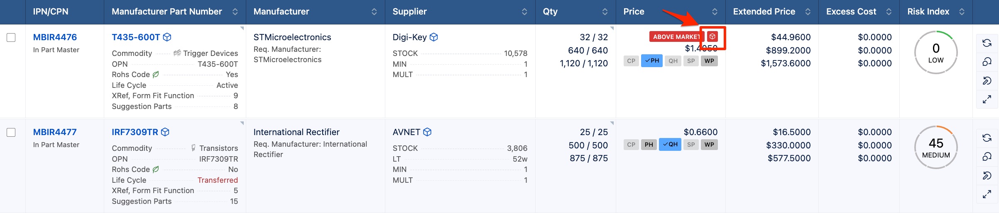This screenshot has width=999, height=213.
Task: Click the cube icon next to IRF7309TR
Action: click(165, 132)
